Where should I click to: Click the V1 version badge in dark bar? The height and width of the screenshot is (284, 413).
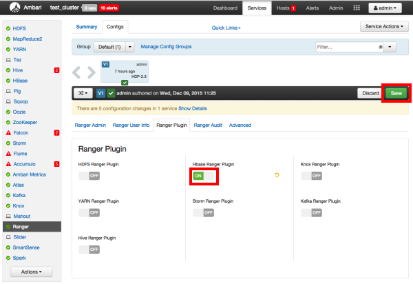pyautogui.click(x=100, y=93)
